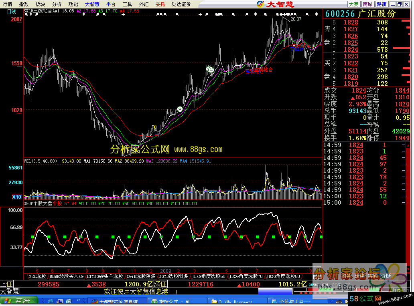Click the Internet Explorer quick launch icon

point(51,301)
